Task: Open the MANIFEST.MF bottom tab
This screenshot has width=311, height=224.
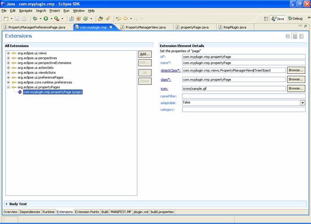Action: (x=121, y=212)
